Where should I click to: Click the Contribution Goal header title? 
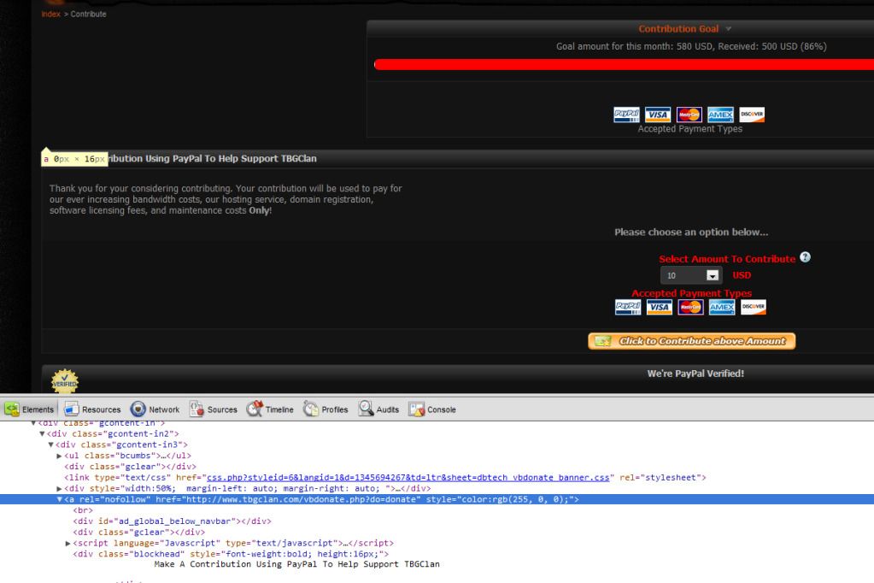click(x=678, y=29)
